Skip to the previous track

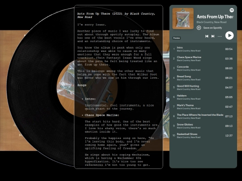(207, 36)
